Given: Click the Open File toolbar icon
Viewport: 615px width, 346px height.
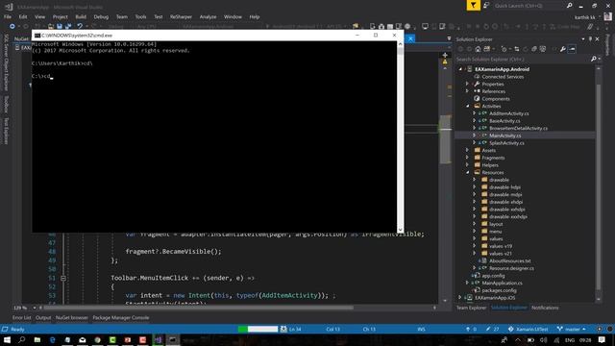Looking at the screenshot, I should (x=51, y=26).
